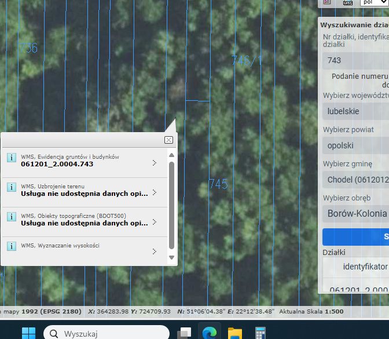Click the E longitude value 22°12'38.48"
The width and height of the screenshot is (389, 339).
pyautogui.click(x=255, y=311)
